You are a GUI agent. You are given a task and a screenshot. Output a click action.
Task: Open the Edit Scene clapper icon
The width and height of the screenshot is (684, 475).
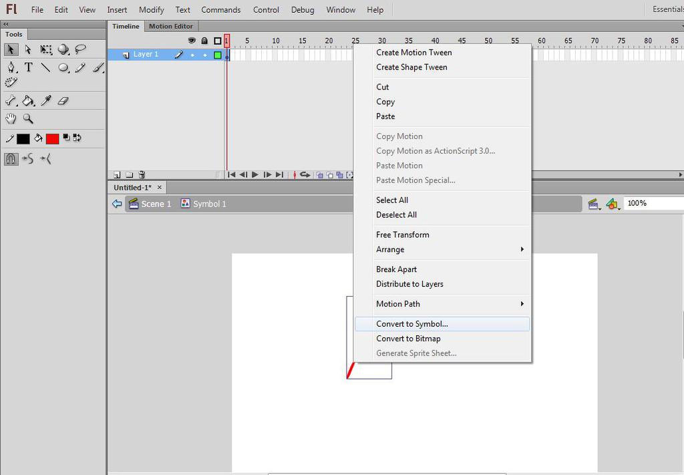[x=593, y=204]
